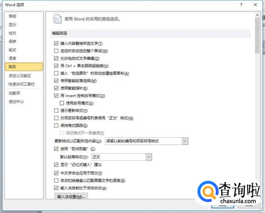This screenshot has width=265, height=213.
Task: Check 提示更新样式 option
Action: (56, 110)
